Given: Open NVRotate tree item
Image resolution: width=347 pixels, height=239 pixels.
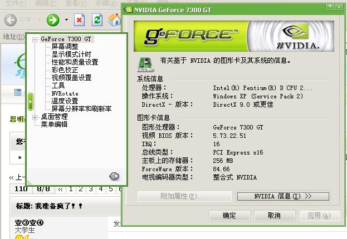Looking at the screenshot, I should pos(65,93).
